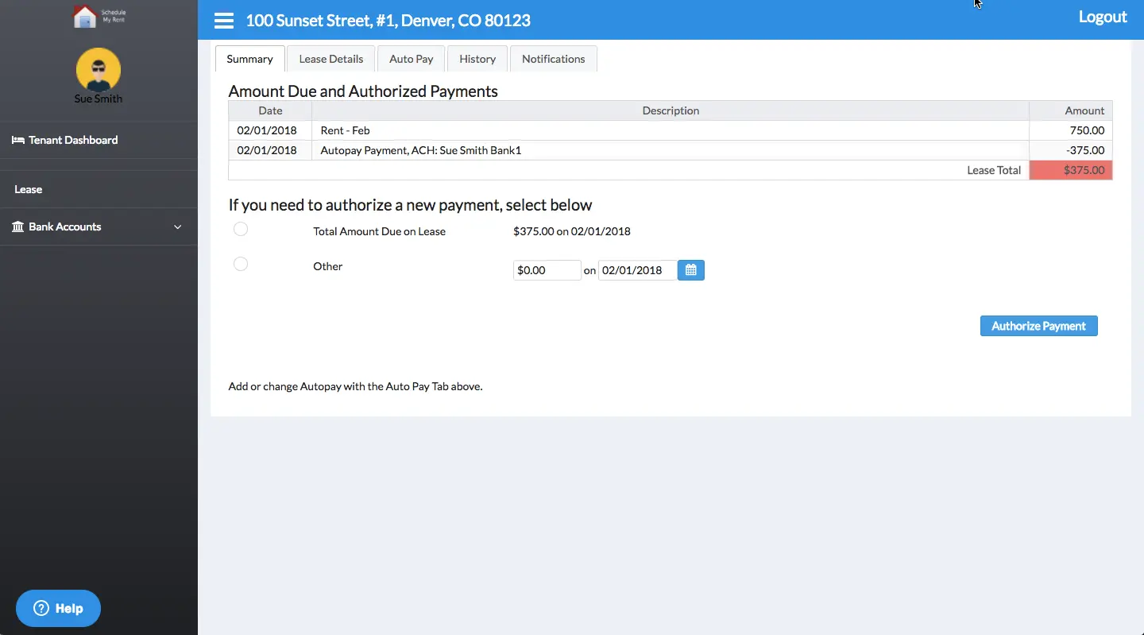Expand the Bank Accounts chevron

[x=178, y=227]
